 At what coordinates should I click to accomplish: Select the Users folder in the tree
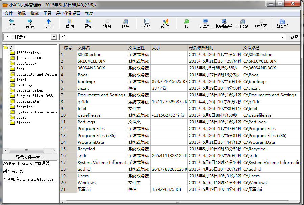[x=21, y=117]
